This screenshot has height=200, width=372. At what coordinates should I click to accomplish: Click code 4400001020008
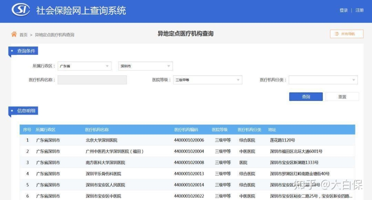click(x=189, y=162)
